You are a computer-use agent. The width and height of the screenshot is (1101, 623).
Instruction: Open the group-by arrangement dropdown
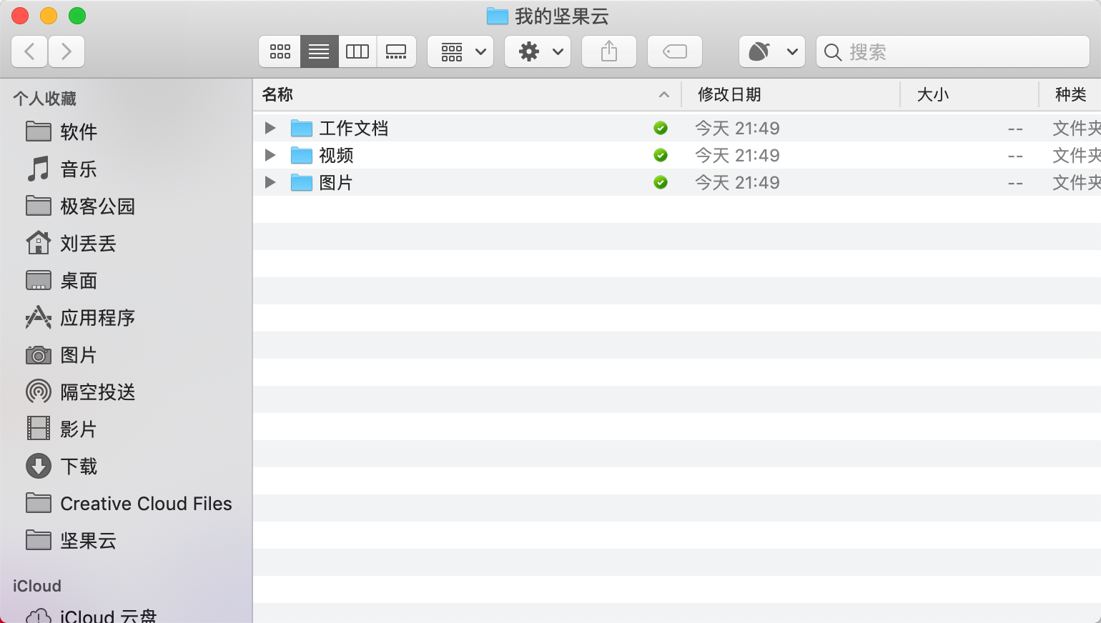[460, 51]
